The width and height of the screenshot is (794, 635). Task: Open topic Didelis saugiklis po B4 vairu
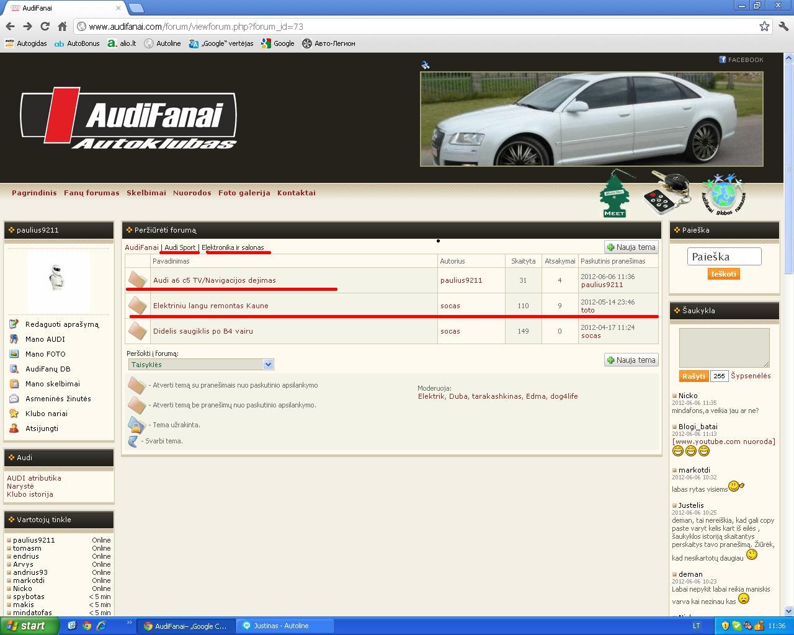[x=203, y=331]
